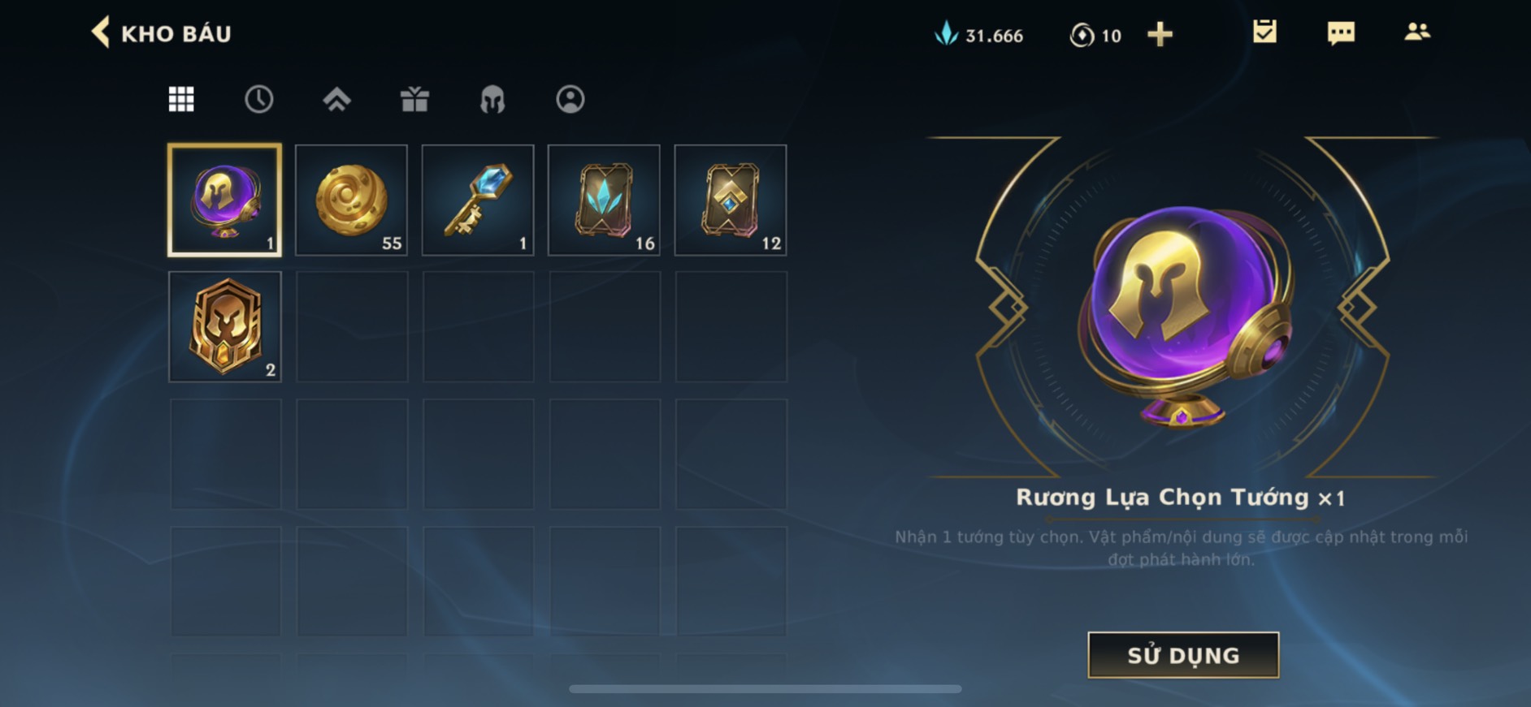Pick the blue gem key item
Viewport: 1531px width, 707px height.
(478, 200)
